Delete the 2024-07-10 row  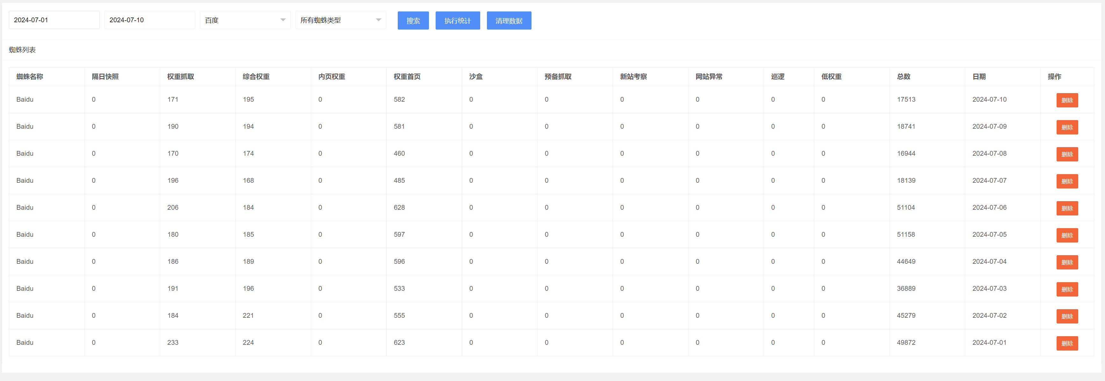click(x=1067, y=100)
